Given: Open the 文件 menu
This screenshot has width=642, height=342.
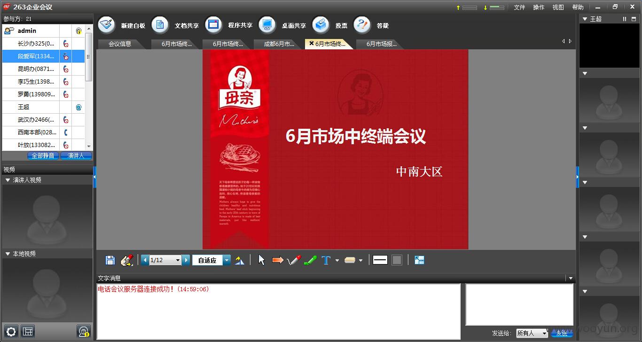Looking at the screenshot, I should [519, 7].
